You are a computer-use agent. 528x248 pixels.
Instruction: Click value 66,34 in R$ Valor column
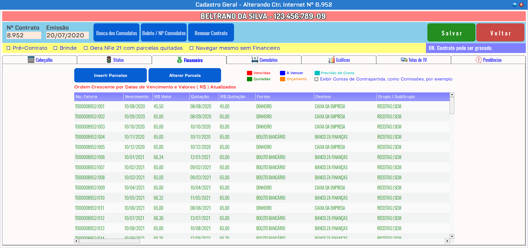[158, 157]
